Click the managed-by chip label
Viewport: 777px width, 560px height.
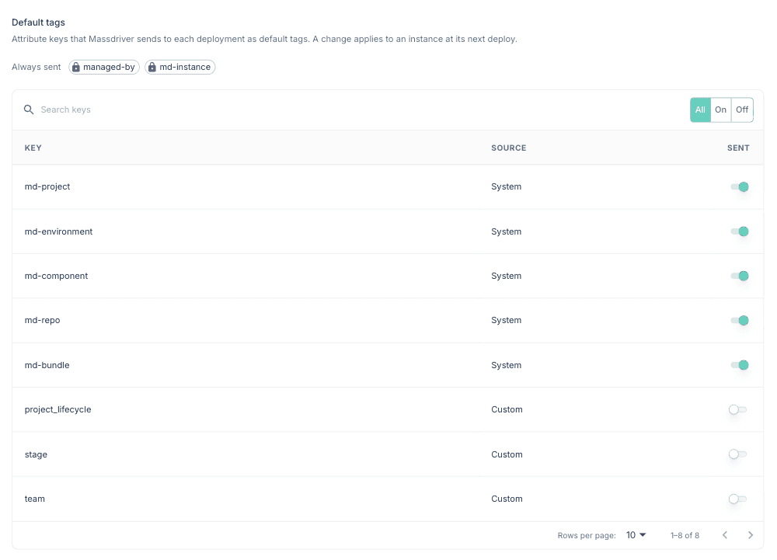[109, 67]
